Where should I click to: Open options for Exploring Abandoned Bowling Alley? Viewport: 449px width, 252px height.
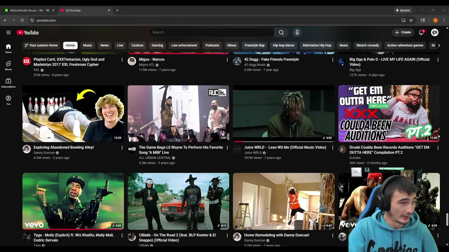point(122,148)
